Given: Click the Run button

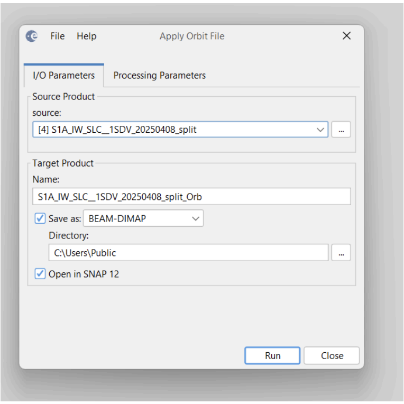Looking at the screenshot, I should pos(272,355).
